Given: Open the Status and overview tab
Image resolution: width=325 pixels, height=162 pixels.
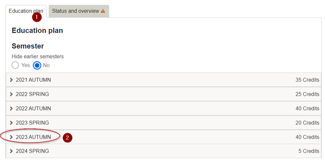Looking at the screenshot, I should pyautogui.click(x=79, y=11).
